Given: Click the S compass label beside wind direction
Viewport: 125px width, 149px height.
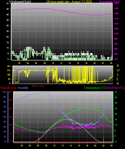Looking at the screenshot, I should (x=117, y=75).
